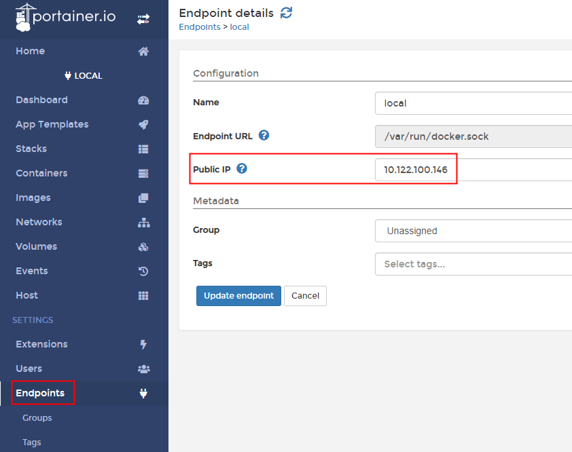Select the Volumes icon
The height and width of the screenshot is (452, 572).
[x=143, y=246]
